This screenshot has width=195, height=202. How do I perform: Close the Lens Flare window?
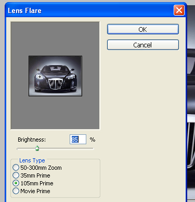[179, 10]
